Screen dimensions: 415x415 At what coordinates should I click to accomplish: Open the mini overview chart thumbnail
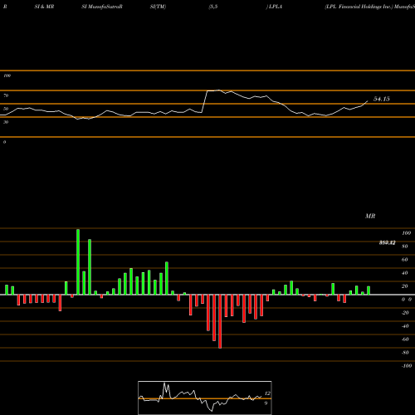pyautogui.click(x=205, y=398)
